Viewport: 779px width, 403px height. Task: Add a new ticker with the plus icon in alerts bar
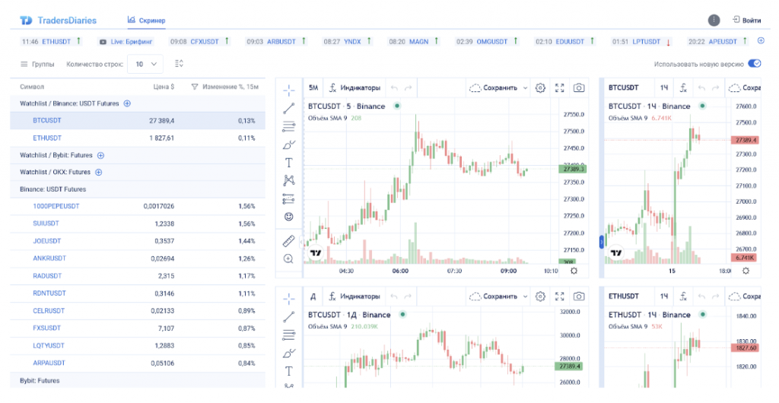pos(761,41)
